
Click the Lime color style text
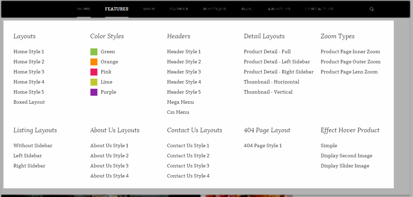coord(106,82)
